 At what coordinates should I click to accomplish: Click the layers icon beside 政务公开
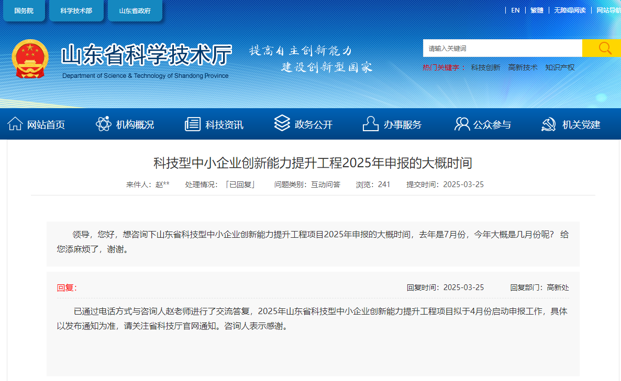point(282,123)
